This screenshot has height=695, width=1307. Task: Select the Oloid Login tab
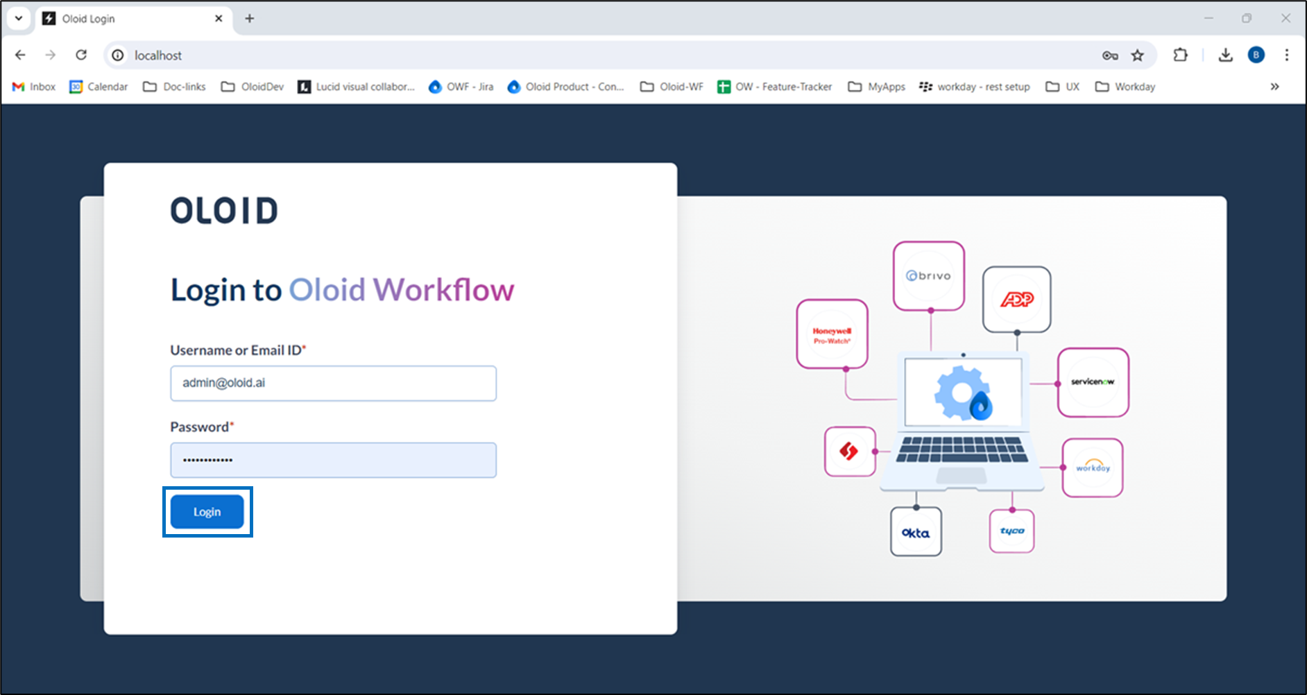134,19
